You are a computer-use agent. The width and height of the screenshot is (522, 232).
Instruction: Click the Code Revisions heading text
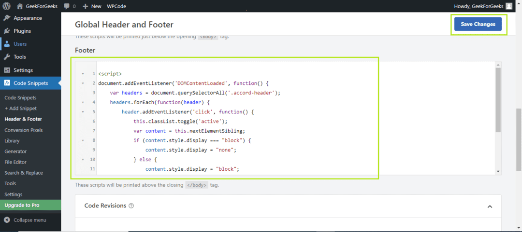pyautogui.click(x=105, y=206)
